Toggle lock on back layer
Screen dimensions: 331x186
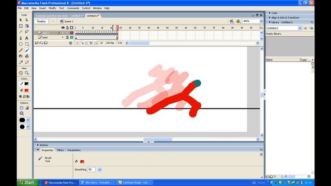tap(67, 37)
